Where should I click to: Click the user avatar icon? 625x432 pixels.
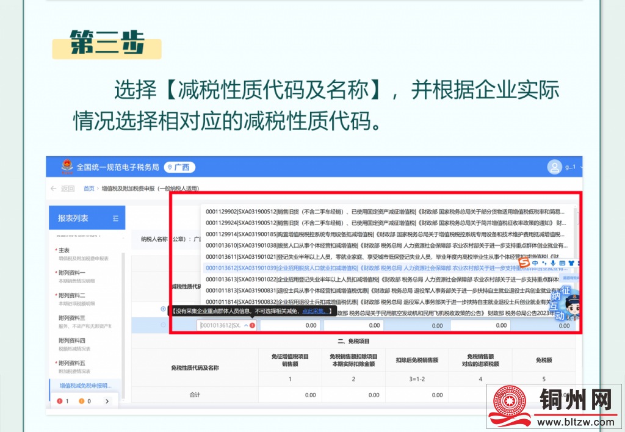[554, 167]
